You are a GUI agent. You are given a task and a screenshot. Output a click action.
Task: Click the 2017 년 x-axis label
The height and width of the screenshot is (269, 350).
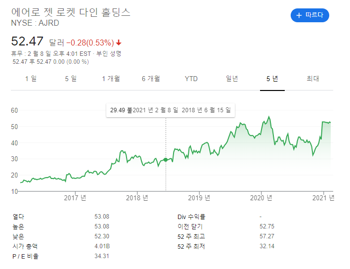75,198
